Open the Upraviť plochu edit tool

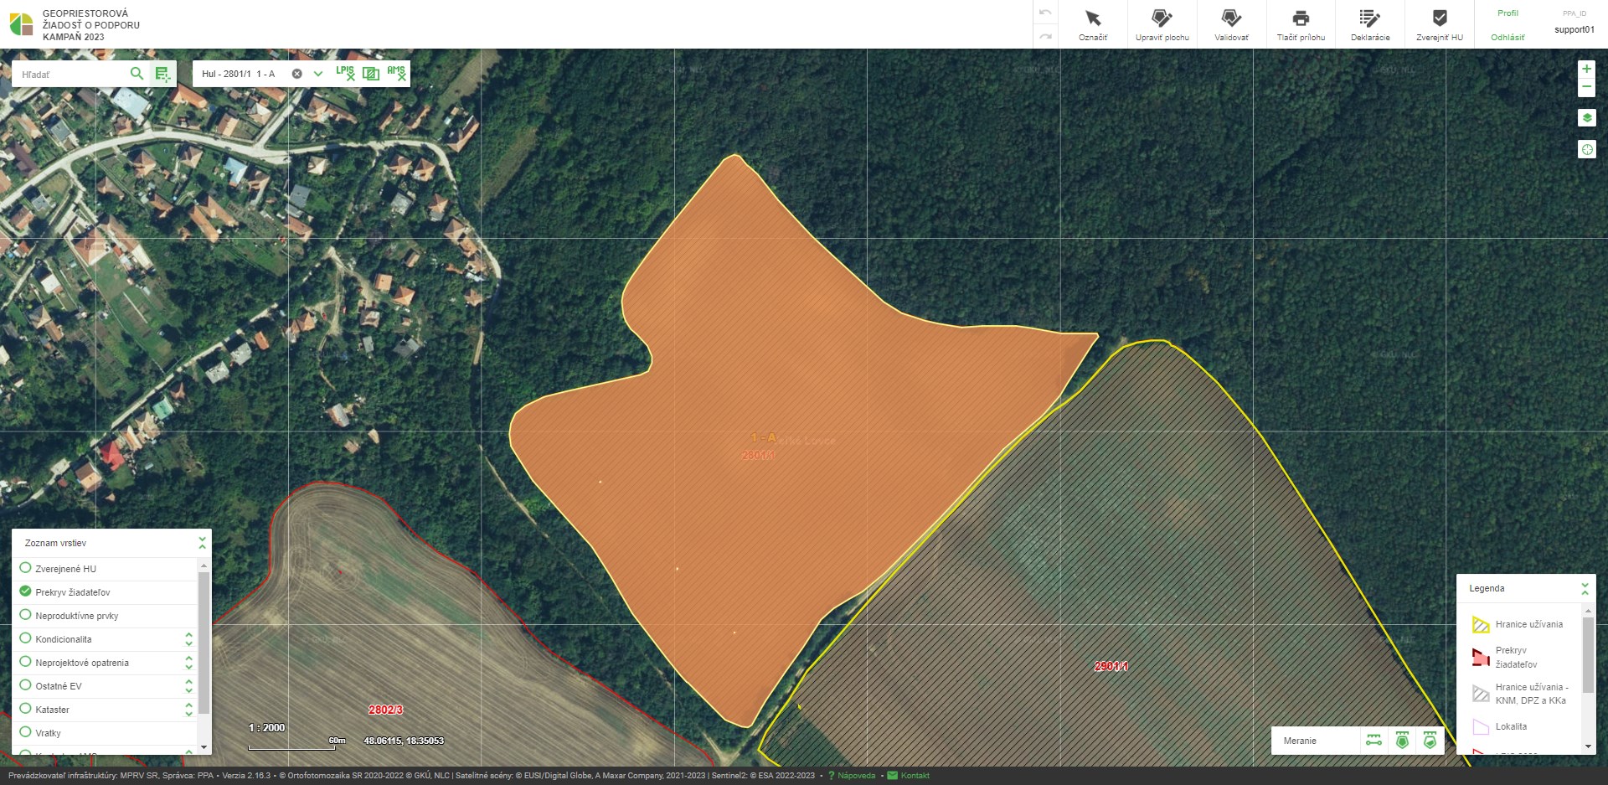coord(1162,24)
